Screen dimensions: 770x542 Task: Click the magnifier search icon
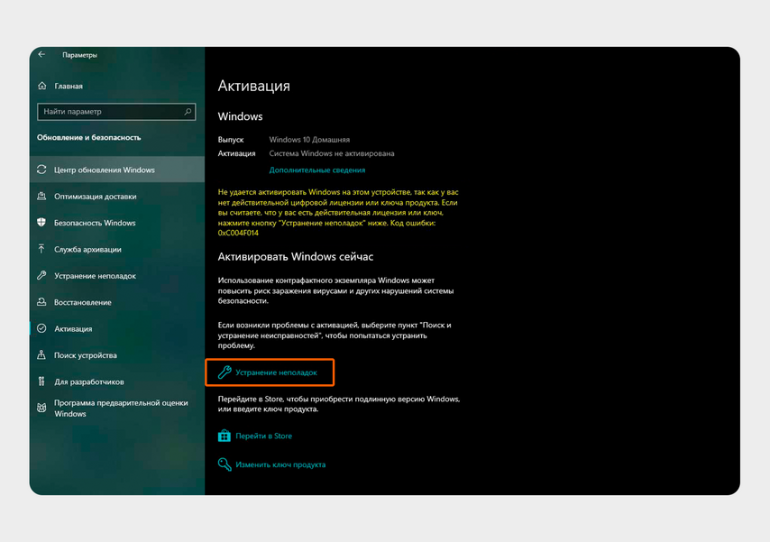click(x=188, y=112)
